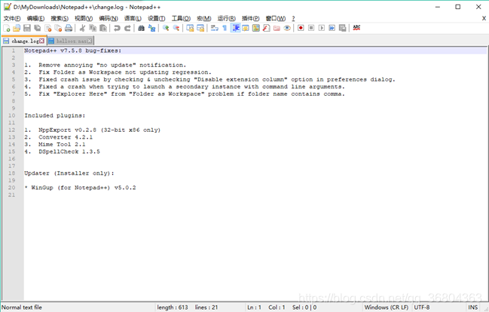Toggle show all characters pilcrow icon
This screenshot has width=489, height=312.
(x=225, y=29)
